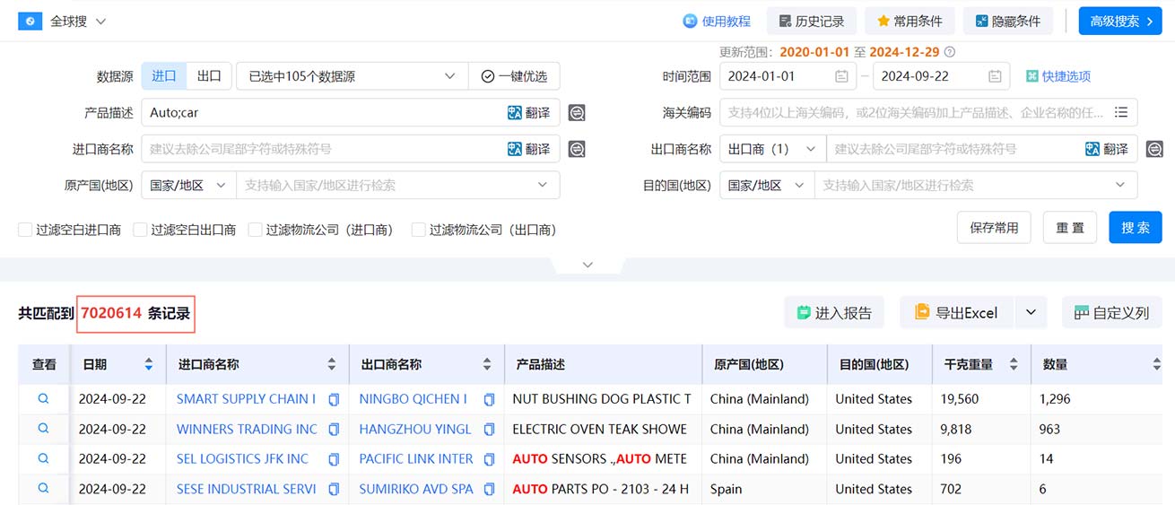Screen dimensions: 1175x505
Task: Click 隐藏条件 to hide conditions
Action: 1008,21
